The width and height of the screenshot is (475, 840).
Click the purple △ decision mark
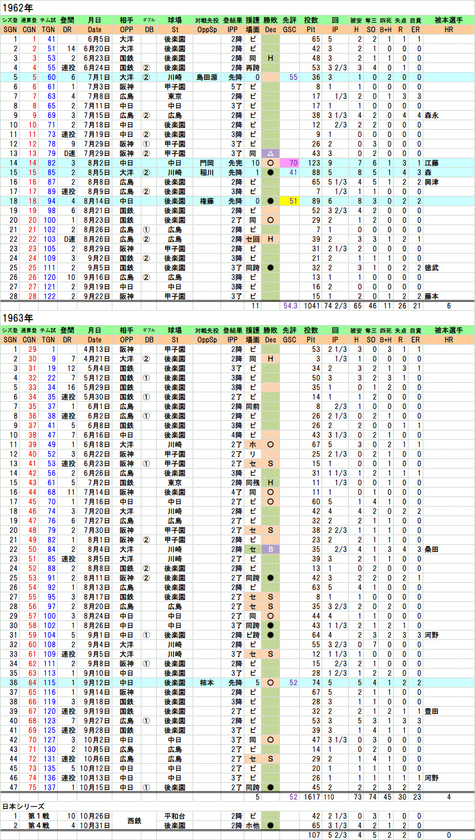pyautogui.click(x=270, y=153)
